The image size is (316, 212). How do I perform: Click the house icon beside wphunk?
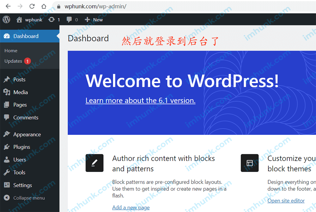tap(19, 20)
